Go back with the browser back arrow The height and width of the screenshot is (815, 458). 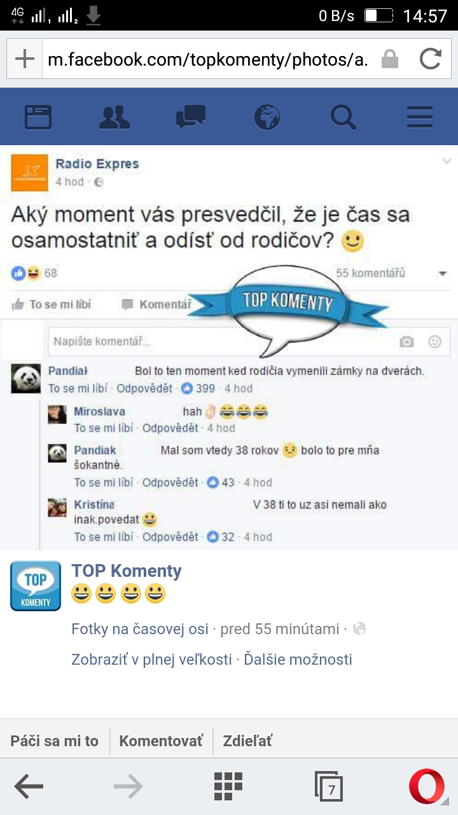tap(29, 787)
